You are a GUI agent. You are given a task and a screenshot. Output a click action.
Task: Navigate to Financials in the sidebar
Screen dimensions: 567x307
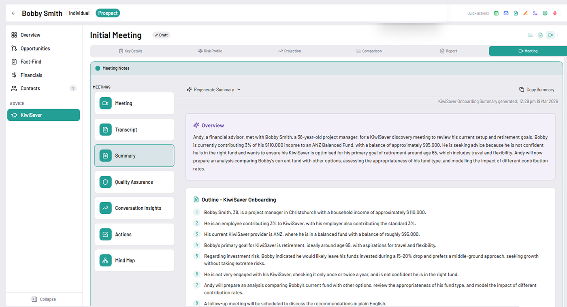tap(31, 75)
